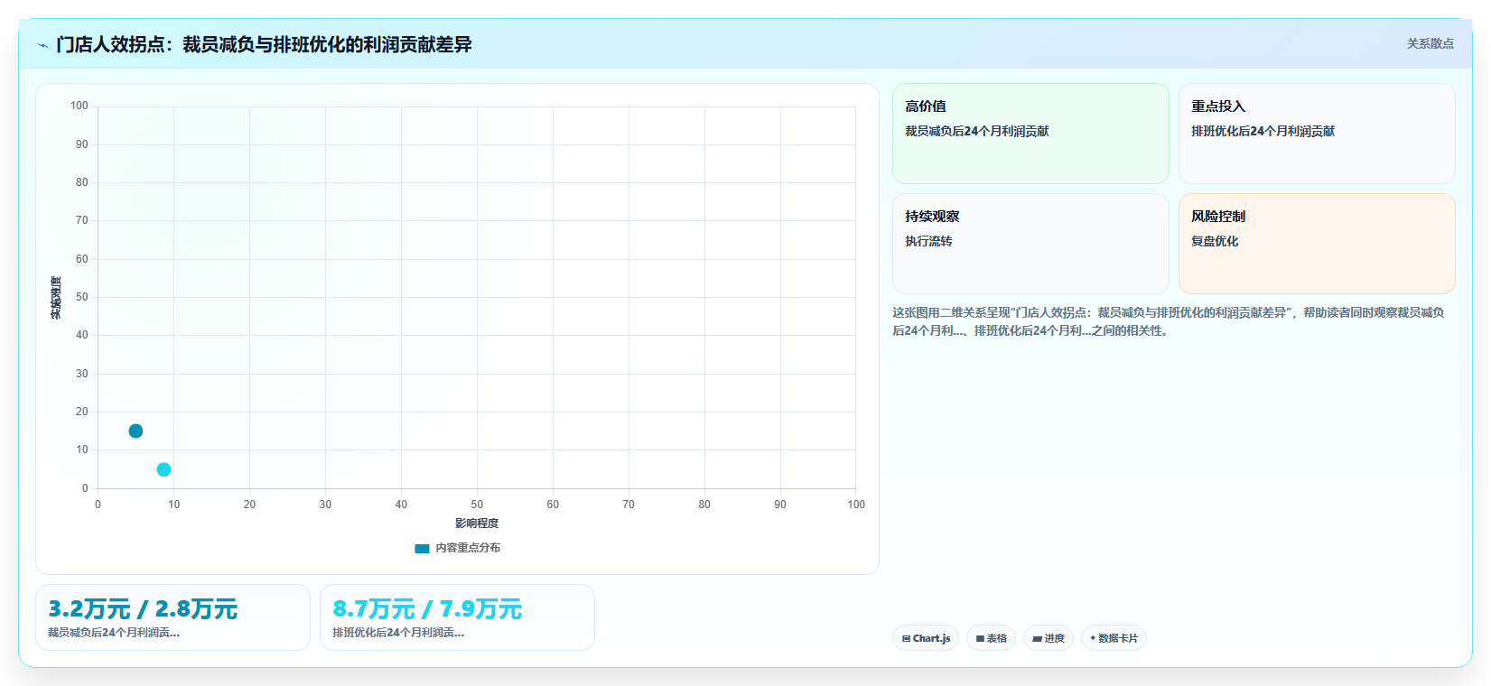Image resolution: width=1491 pixels, height=686 pixels.
Task: Click the 实施难度 y-axis title
Action: 56,298
